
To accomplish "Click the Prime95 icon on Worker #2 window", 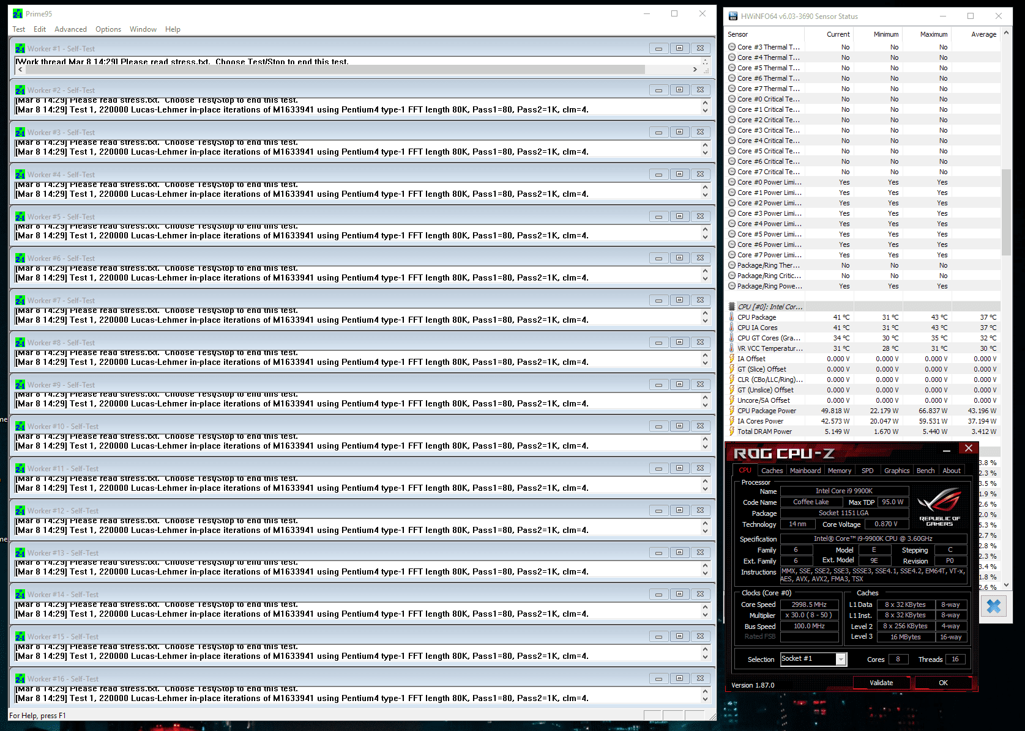I will (20, 90).
